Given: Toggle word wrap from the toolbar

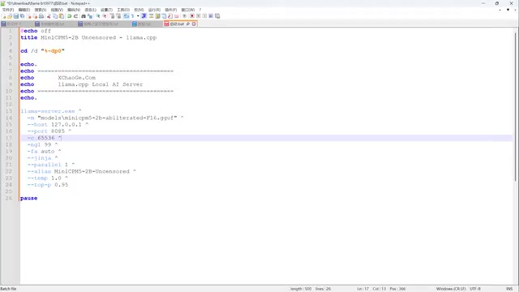Looking at the screenshot, I should [x=127, y=16].
